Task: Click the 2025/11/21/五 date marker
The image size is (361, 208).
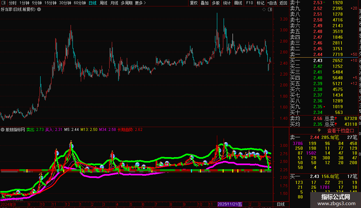Action: pyautogui.click(x=230, y=204)
